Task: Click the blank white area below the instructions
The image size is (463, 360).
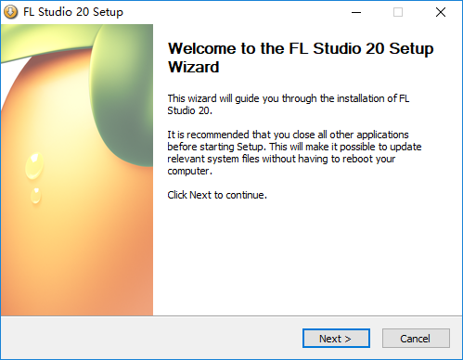Action: click(308, 258)
